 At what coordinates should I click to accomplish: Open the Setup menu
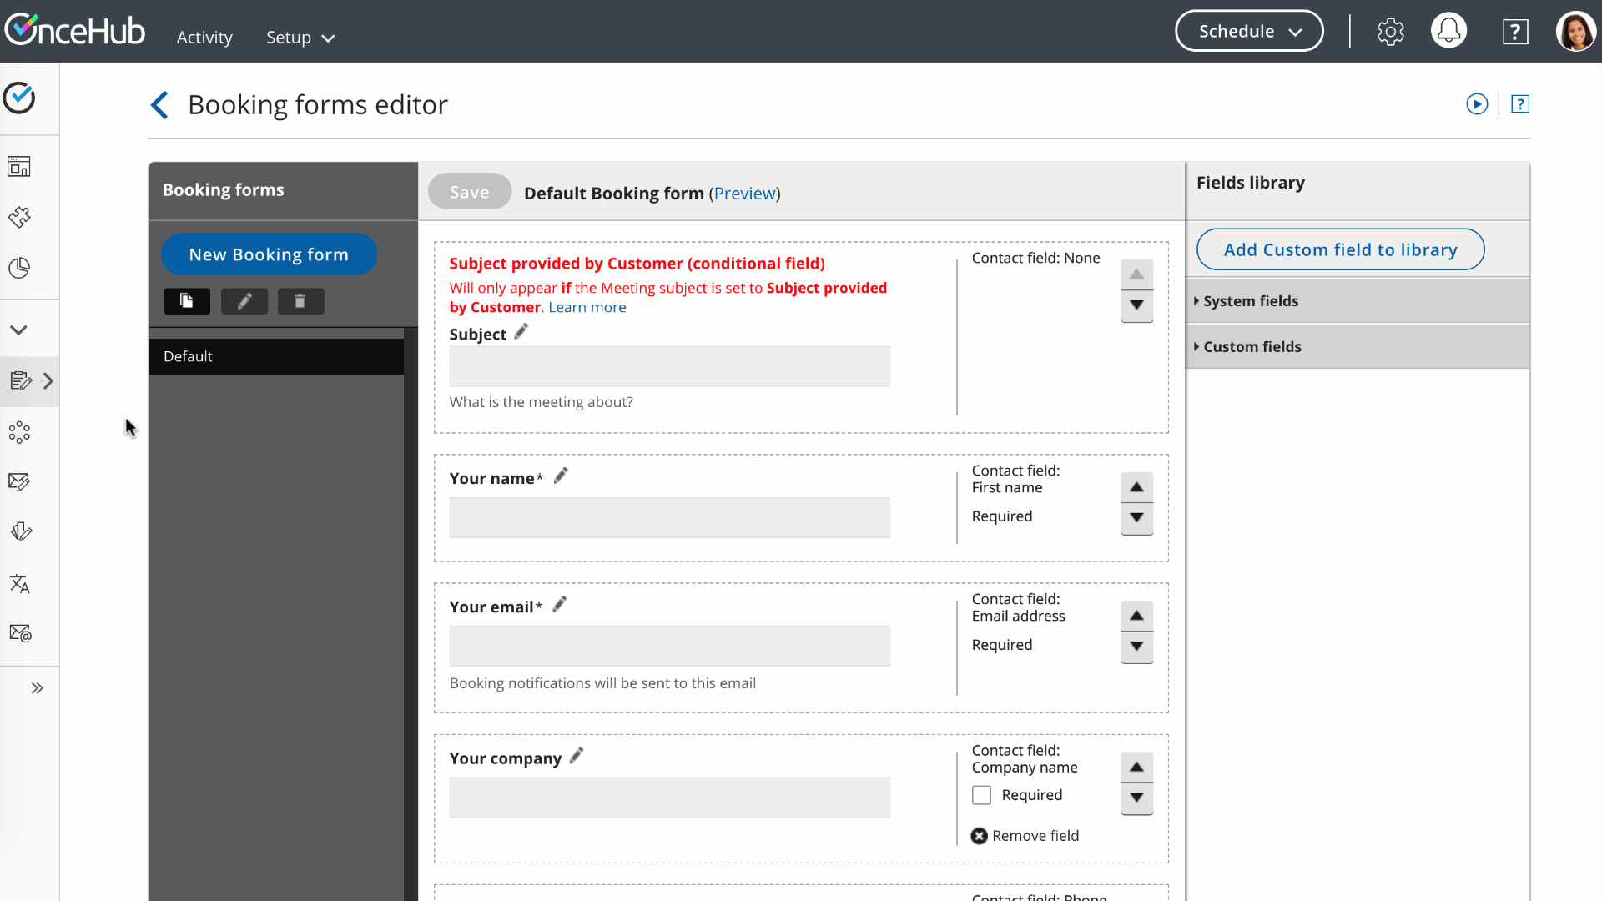(x=300, y=38)
